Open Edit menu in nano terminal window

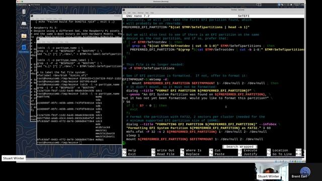click(x=129, y=13)
